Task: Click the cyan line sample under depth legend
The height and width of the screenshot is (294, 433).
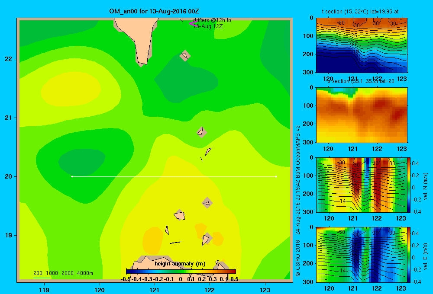Action: click(x=42, y=278)
